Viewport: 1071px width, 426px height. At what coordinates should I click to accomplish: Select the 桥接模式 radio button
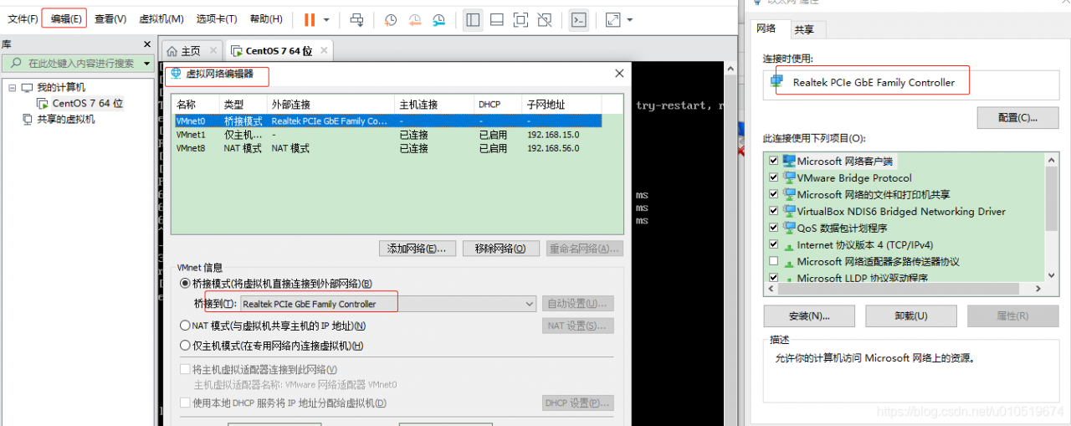pyautogui.click(x=186, y=284)
